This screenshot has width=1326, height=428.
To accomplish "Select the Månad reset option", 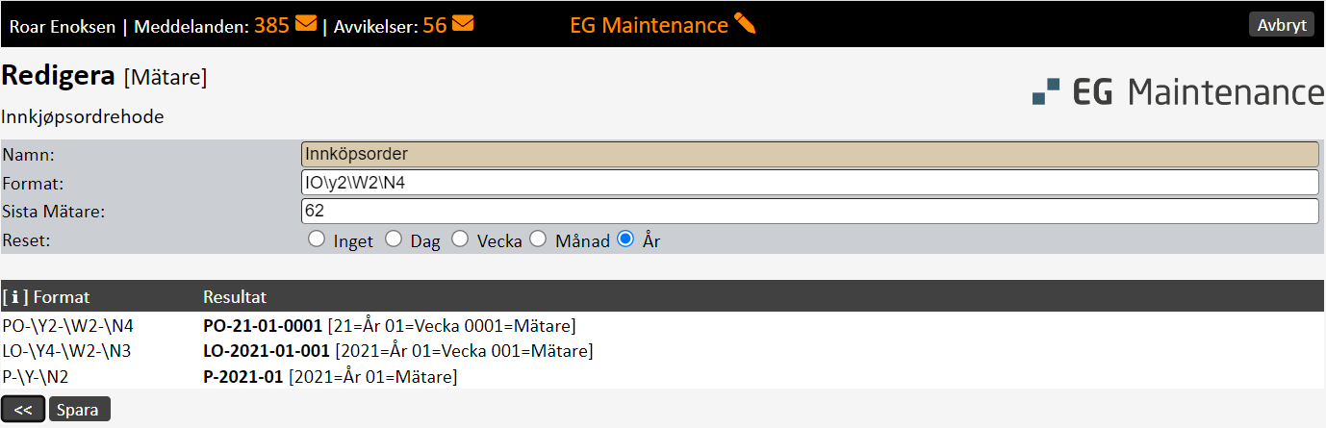I will coord(538,239).
